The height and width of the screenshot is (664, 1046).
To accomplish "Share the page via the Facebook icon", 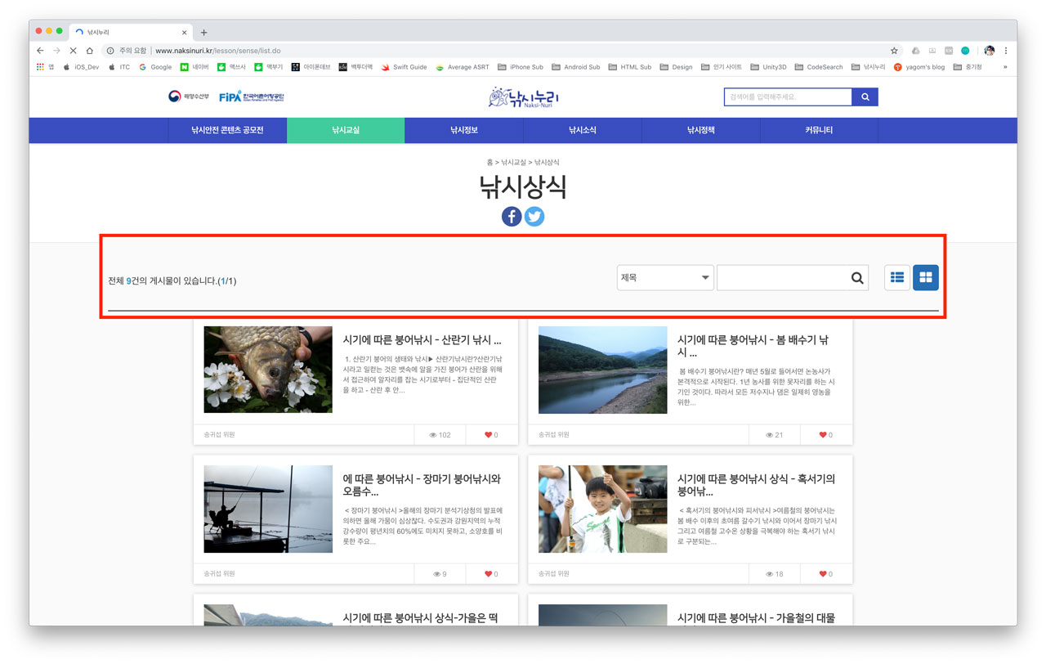I will point(512,217).
